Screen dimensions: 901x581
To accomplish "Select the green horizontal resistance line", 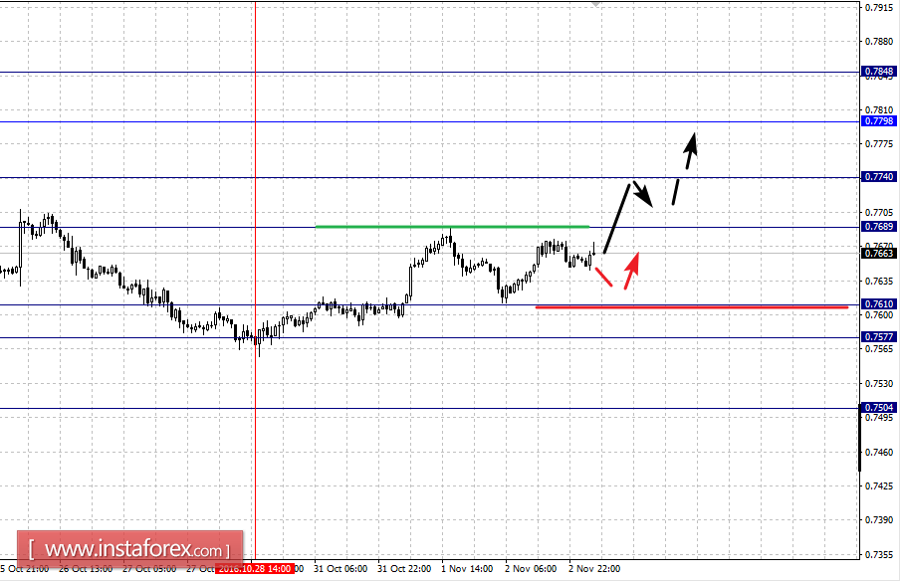I will point(452,227).
